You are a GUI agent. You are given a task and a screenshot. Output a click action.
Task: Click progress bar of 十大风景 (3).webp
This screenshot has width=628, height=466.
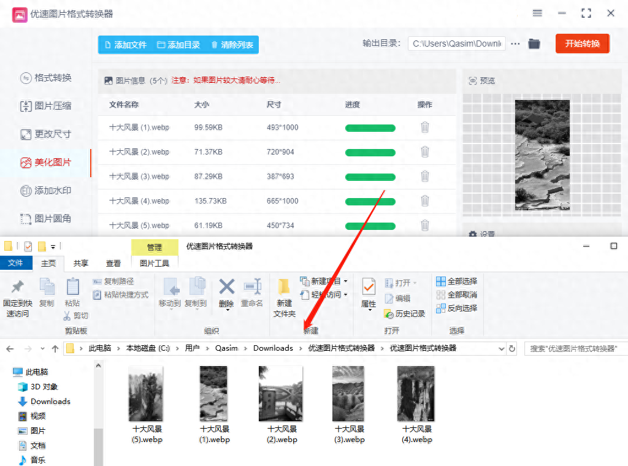(x=370, y=177)
